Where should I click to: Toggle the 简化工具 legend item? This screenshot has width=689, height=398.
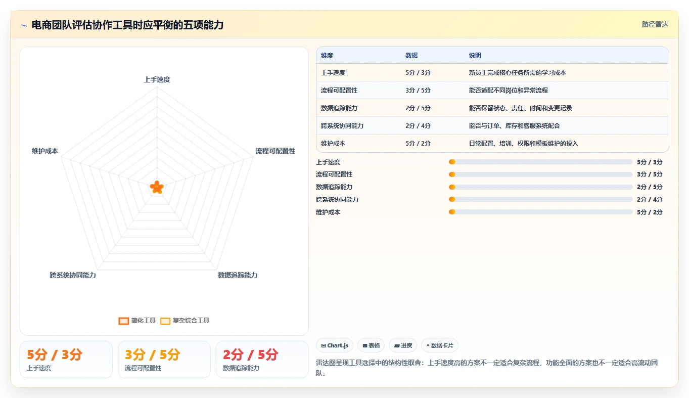tap(137, 321)
